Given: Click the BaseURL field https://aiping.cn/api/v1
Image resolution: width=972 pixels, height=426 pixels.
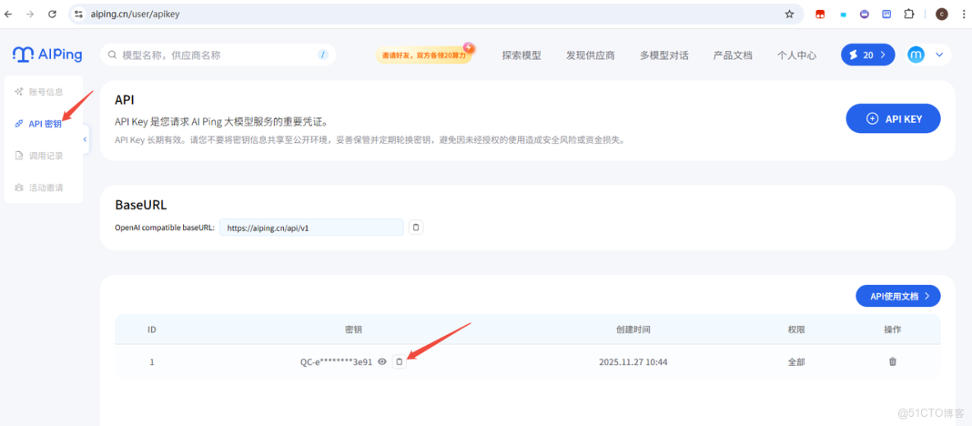Looking at the screenshot, I should coord(311,227).
